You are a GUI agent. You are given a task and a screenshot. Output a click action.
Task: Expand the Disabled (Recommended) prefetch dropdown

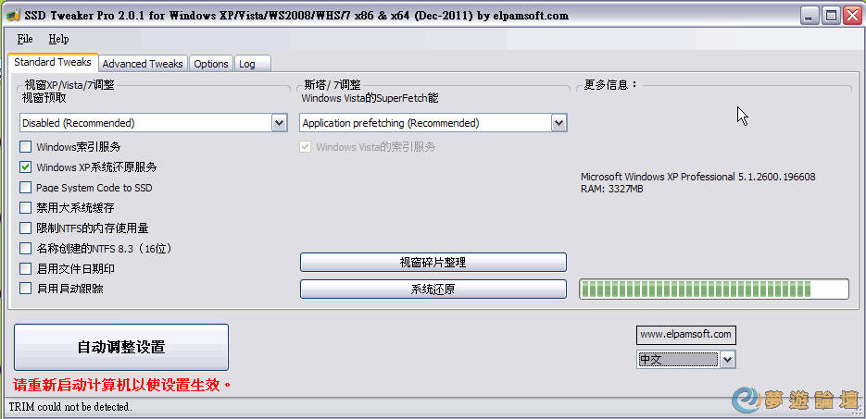(280, 123)
